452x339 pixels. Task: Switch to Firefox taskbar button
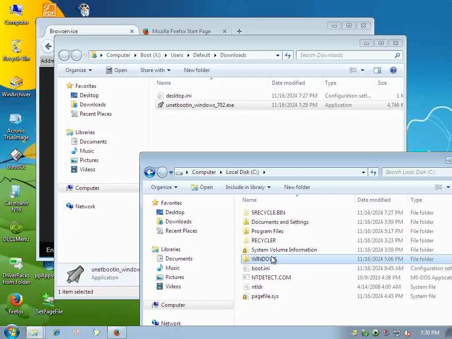point(117,333)
